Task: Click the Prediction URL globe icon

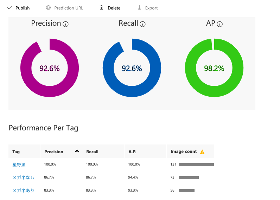Action: click(x=49, y=8)
